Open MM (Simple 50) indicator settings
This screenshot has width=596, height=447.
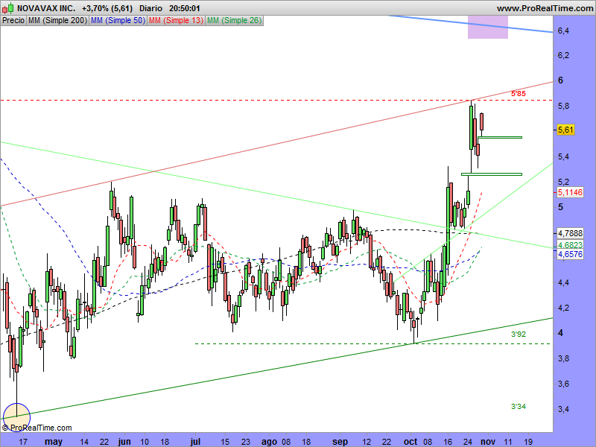118,21
